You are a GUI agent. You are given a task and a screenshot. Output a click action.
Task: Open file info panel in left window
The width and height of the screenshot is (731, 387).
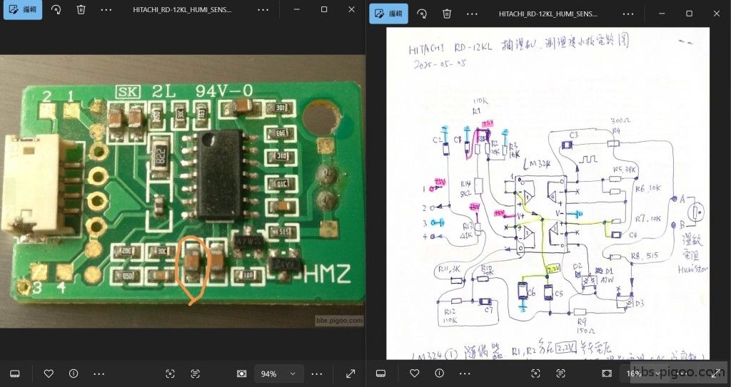74,373
